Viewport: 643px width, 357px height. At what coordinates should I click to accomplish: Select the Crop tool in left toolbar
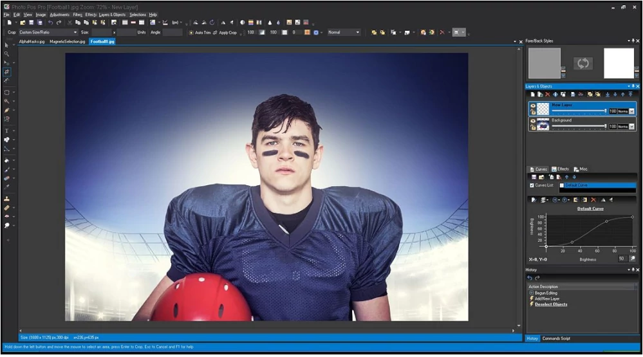[x=6, y=72]
